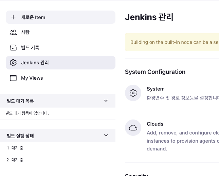Open the 빌드 실행 상태 link
This screenshot has width=219, height=176.
[x=20, y=136]
